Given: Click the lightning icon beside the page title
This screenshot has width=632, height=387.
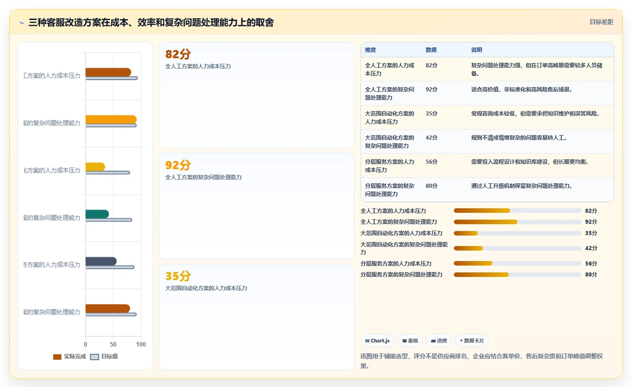Looking at the screenshot, I should tap(21, 23).
